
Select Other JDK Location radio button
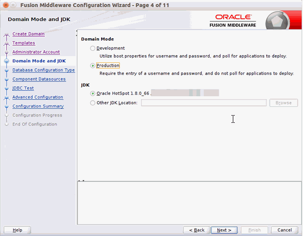coord(93,103)
